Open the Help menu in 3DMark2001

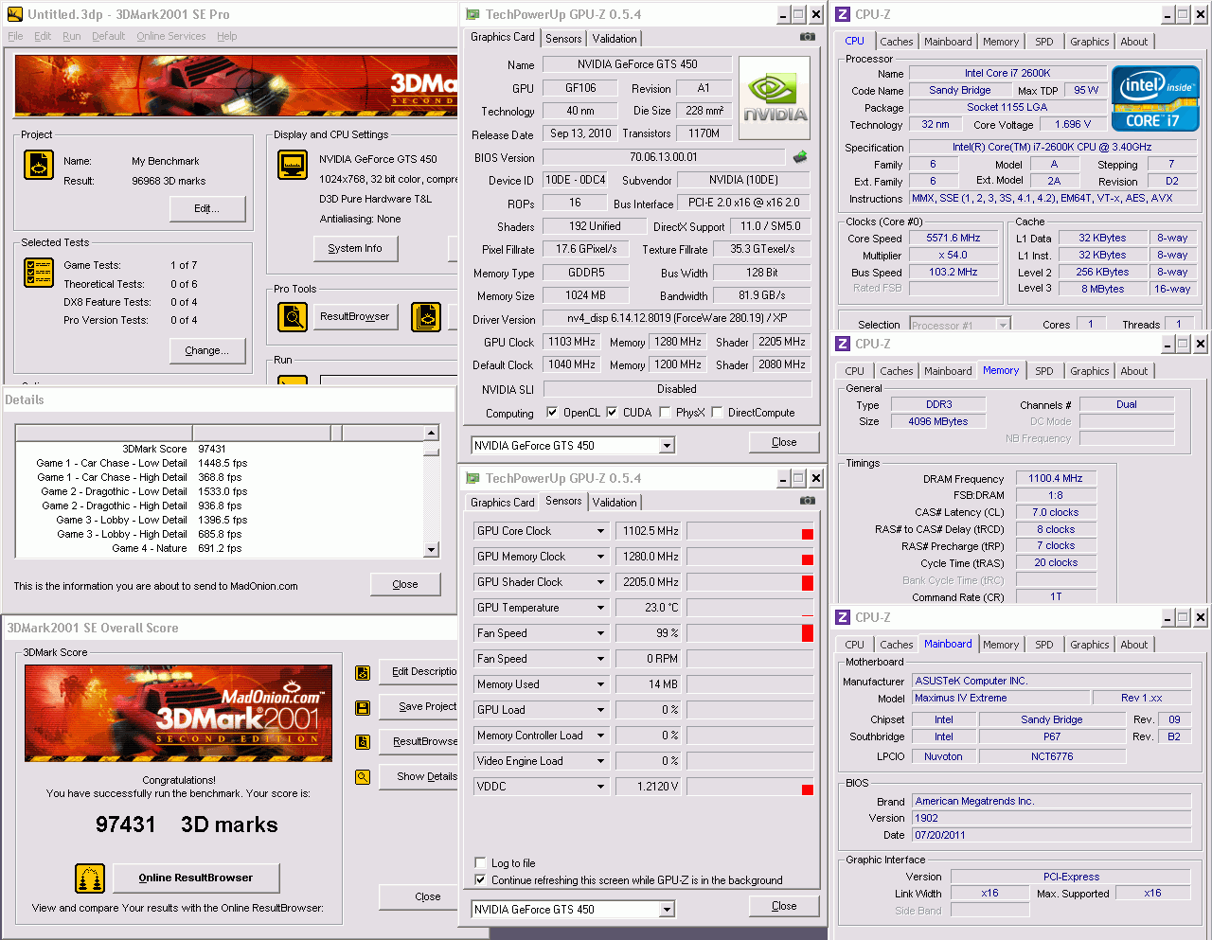(x=227, y=36)
